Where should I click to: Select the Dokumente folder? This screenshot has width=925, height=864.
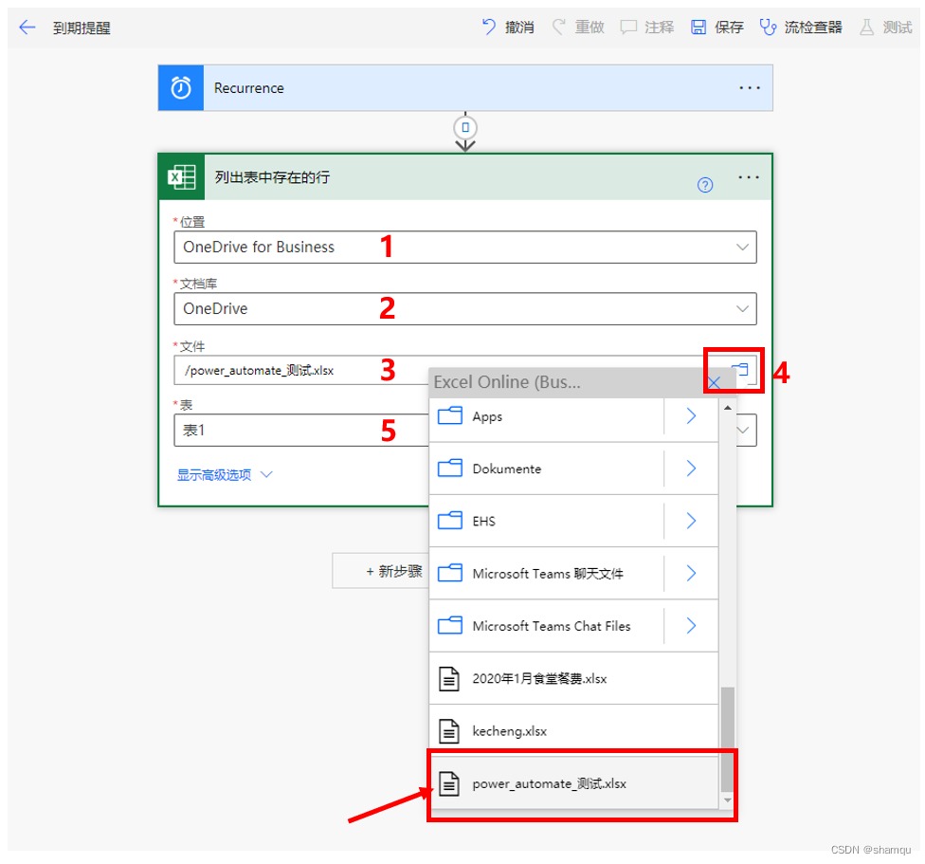tap(547, 469)
